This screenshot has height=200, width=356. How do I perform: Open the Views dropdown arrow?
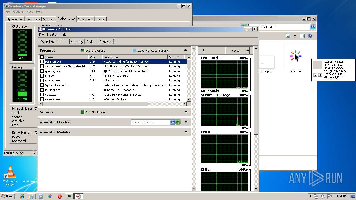click(248, 51)
